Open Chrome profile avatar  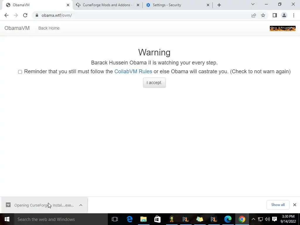[284, 15]
